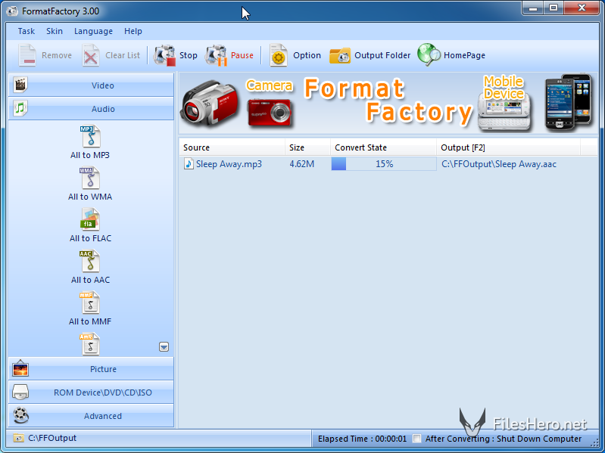Open the Task menu

(x=27, y=32)
